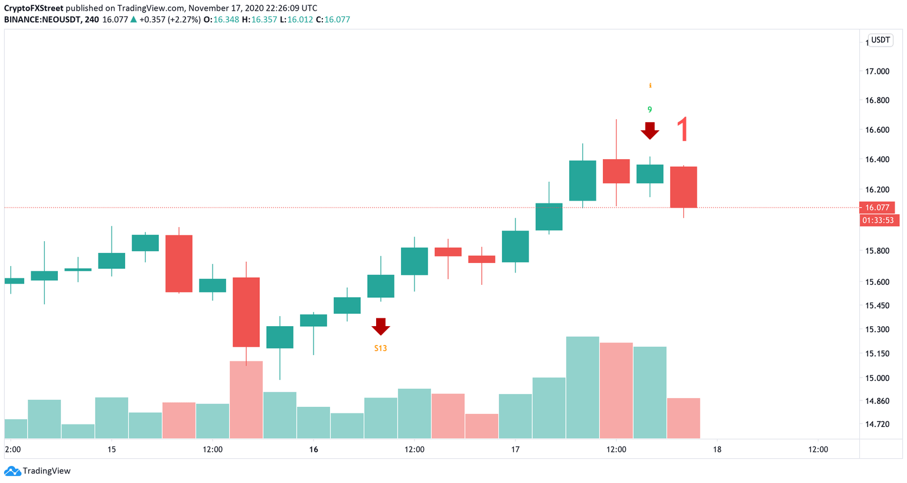Click the last red candle at 16.077
Viewport: 907px width, 483px height.
coord(684,187)
